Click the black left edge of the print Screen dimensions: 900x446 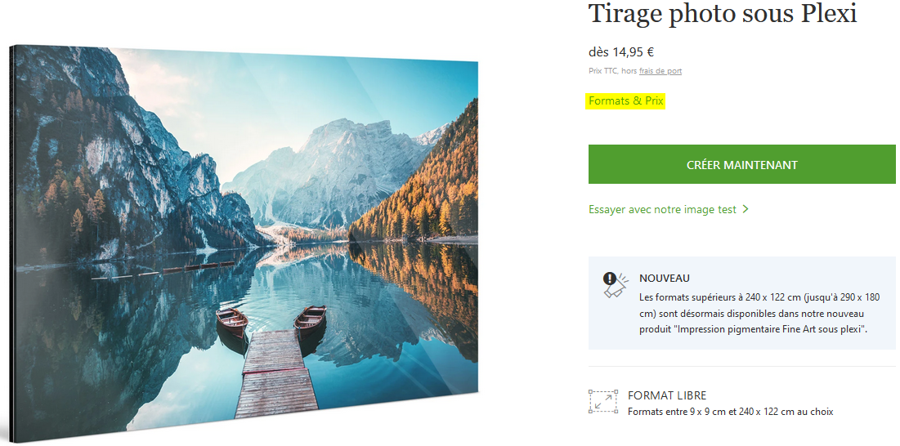click(12, 243)
